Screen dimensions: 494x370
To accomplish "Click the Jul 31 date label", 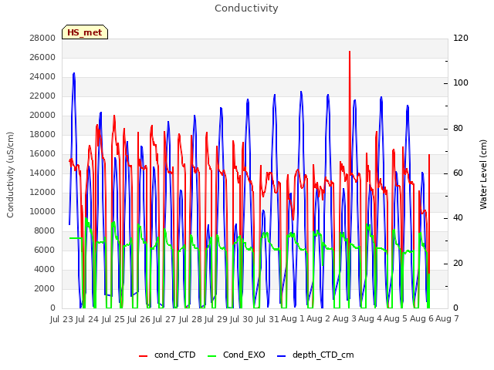I will 268,319.
